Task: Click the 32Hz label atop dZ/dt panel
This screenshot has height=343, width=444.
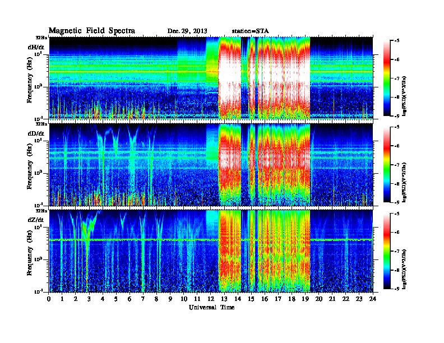Action: tap(41, 211)
